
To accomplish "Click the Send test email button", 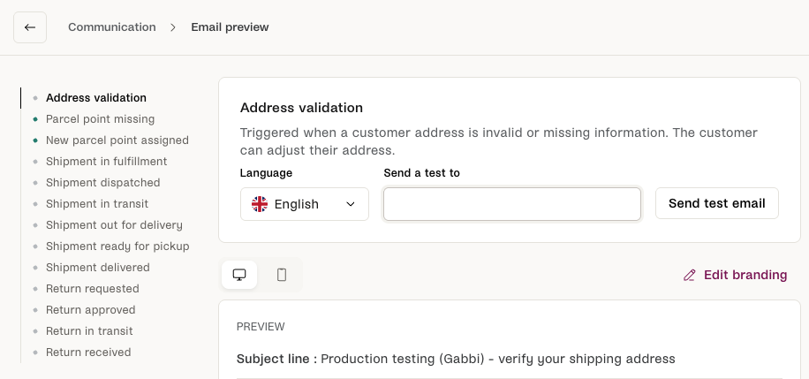I will click(x=716, y=203).
